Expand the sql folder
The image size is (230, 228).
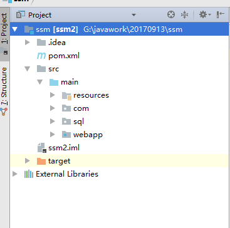(53, 122)
